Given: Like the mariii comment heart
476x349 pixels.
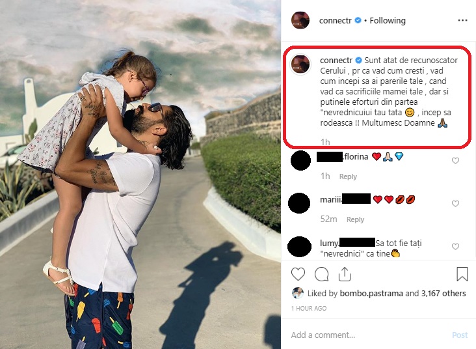Looking at the screenshot, I should coord(455,203).
